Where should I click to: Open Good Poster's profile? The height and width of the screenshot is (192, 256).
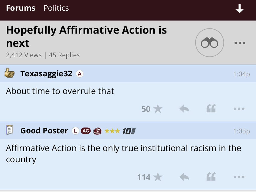(x=44, y=131)
